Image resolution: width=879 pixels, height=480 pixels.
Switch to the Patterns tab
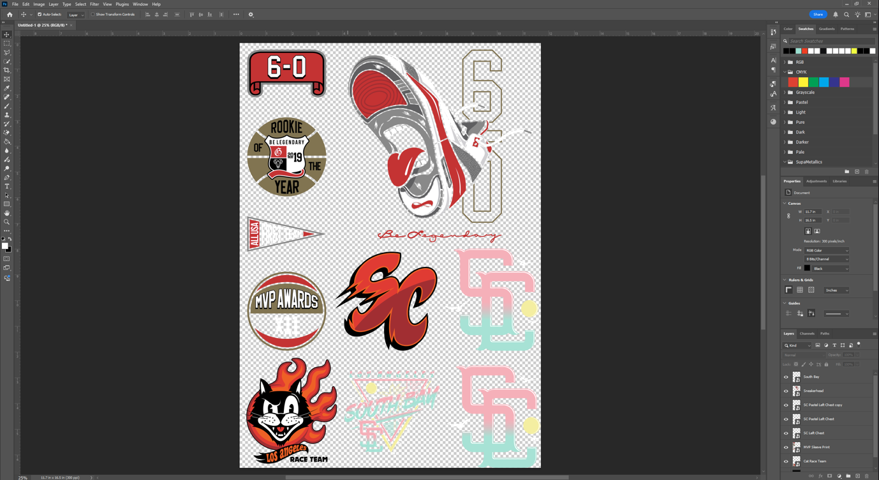[847, 29]
